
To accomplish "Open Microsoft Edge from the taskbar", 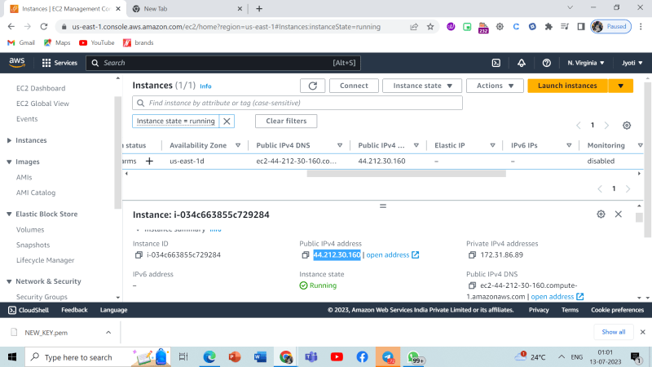I will [209, 357].
